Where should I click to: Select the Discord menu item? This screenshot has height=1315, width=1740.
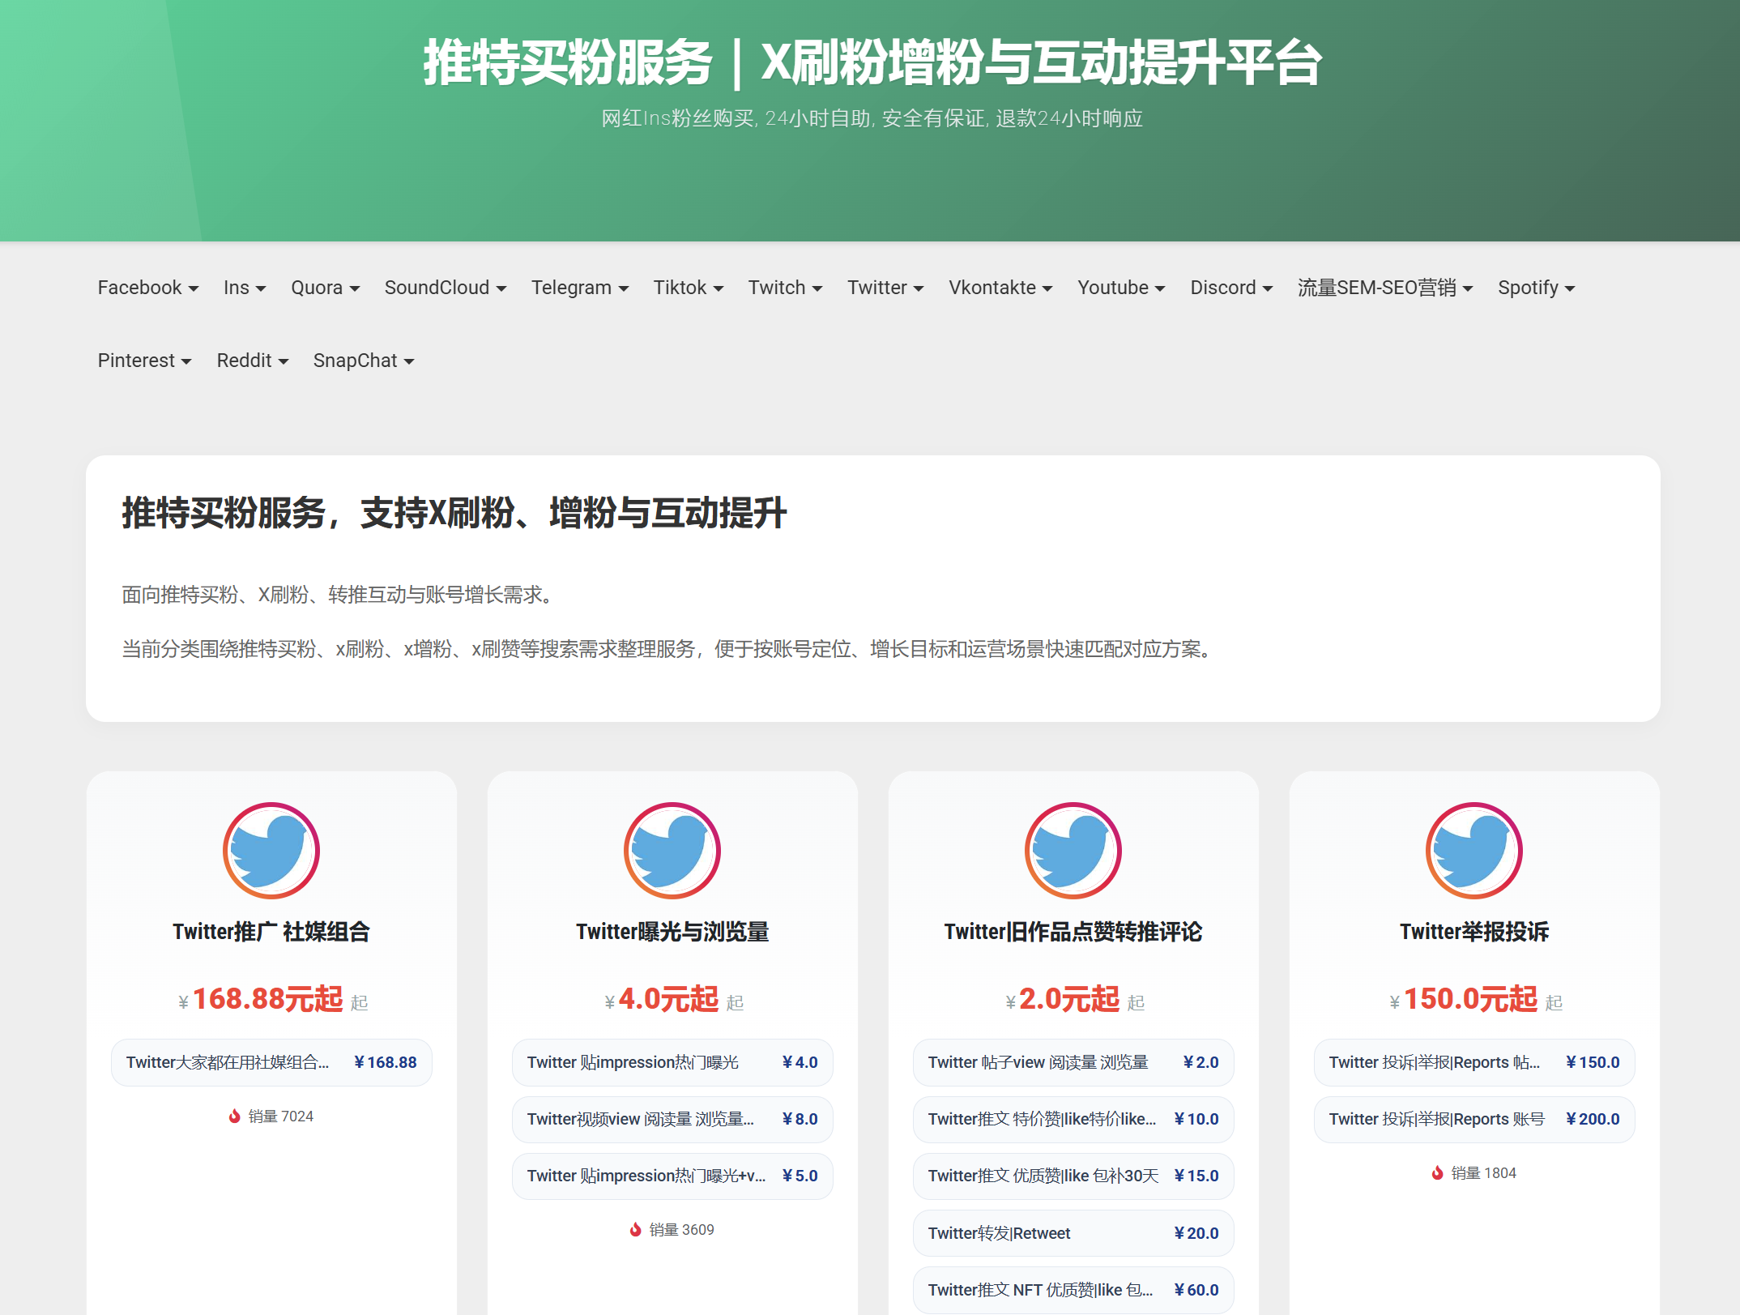(x=1230, y=288)
